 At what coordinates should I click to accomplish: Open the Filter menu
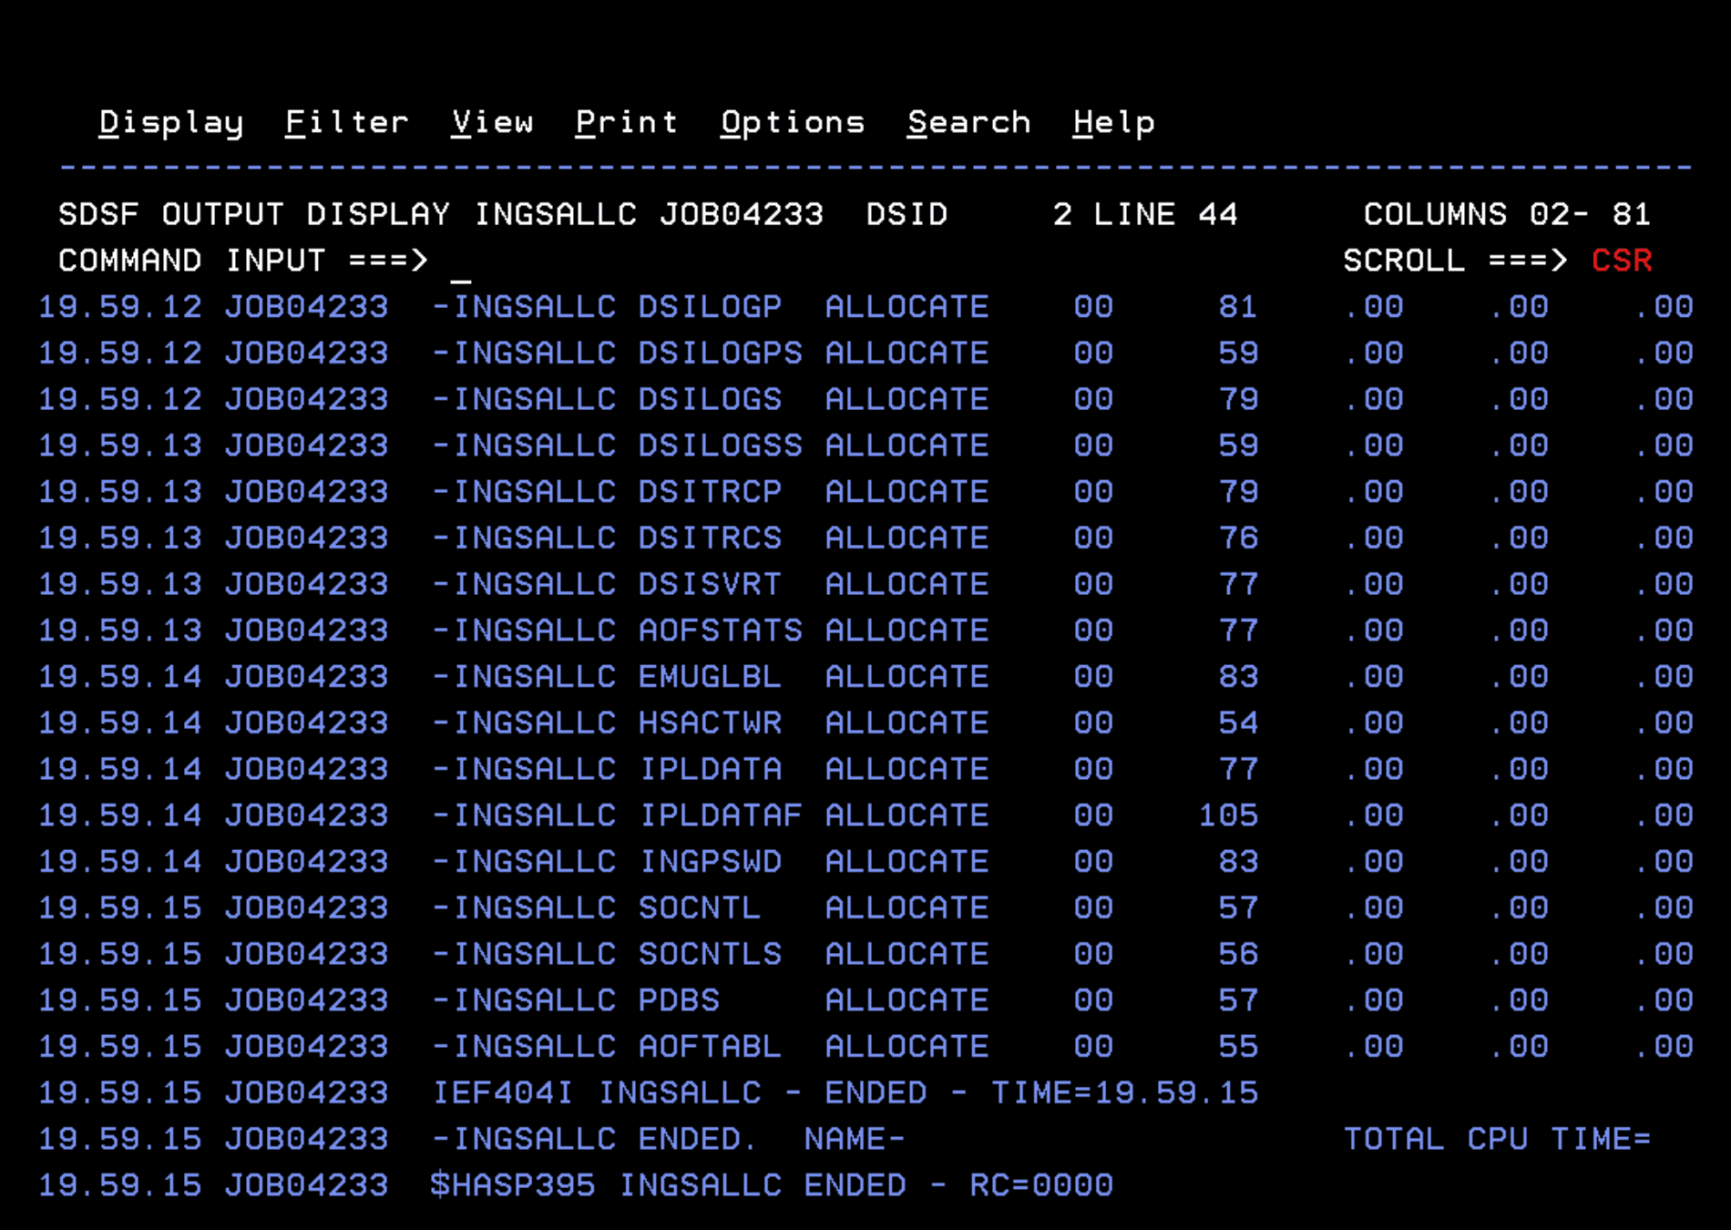[x=346, y=122]
